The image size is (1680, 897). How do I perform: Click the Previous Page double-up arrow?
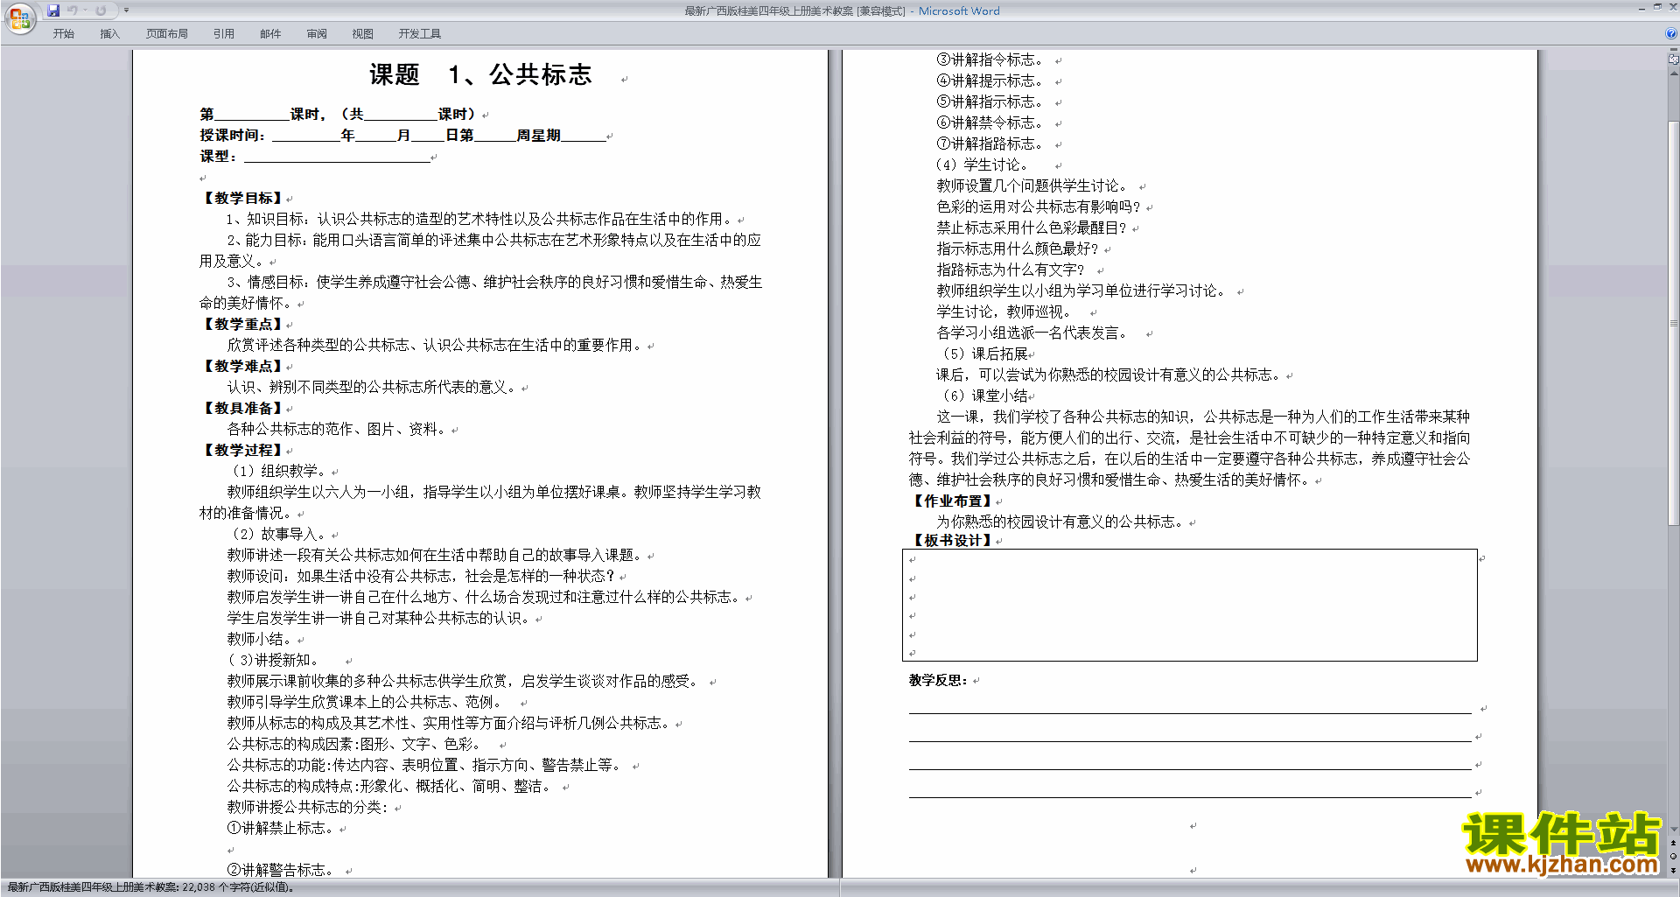(1673, 843)
